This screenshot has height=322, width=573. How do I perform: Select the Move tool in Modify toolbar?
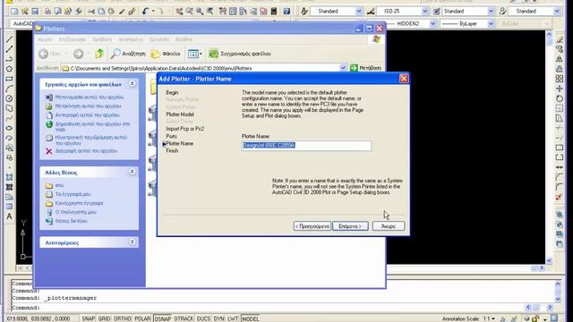[x=560, y=89]
